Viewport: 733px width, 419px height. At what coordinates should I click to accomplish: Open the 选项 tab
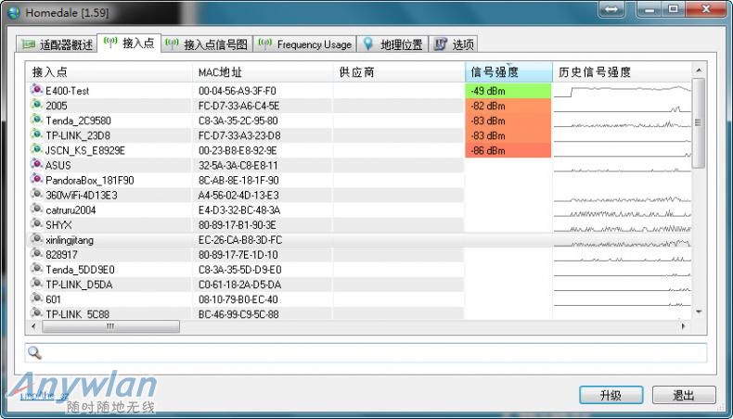pyautogui.click(x=454, y=44)
